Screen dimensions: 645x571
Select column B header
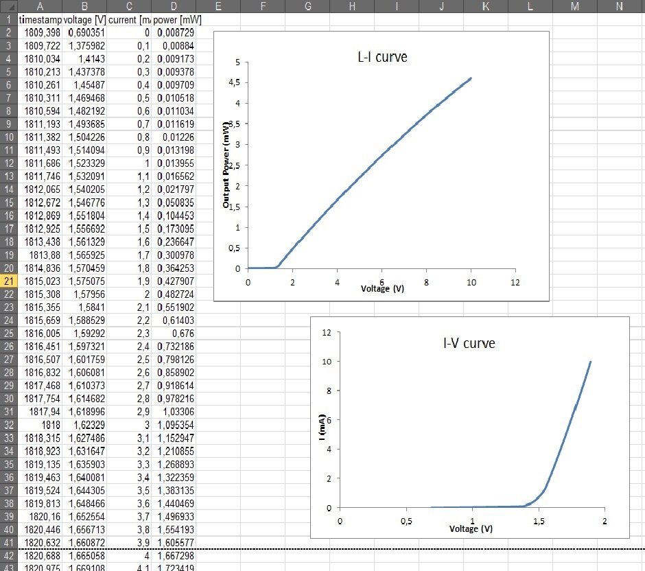[84, 6]
